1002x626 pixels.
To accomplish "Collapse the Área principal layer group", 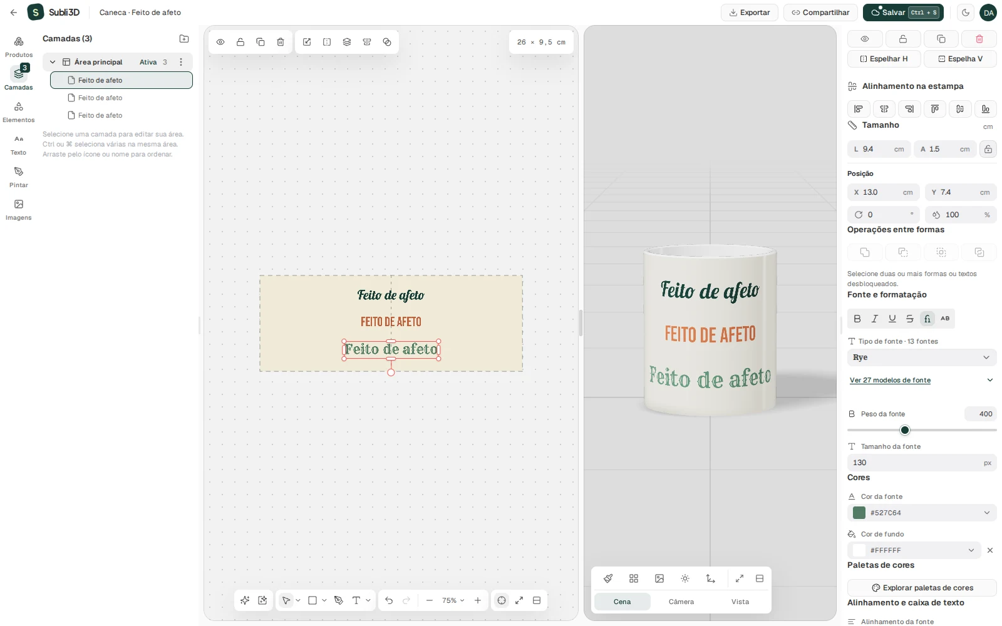I will click(53, 62).
